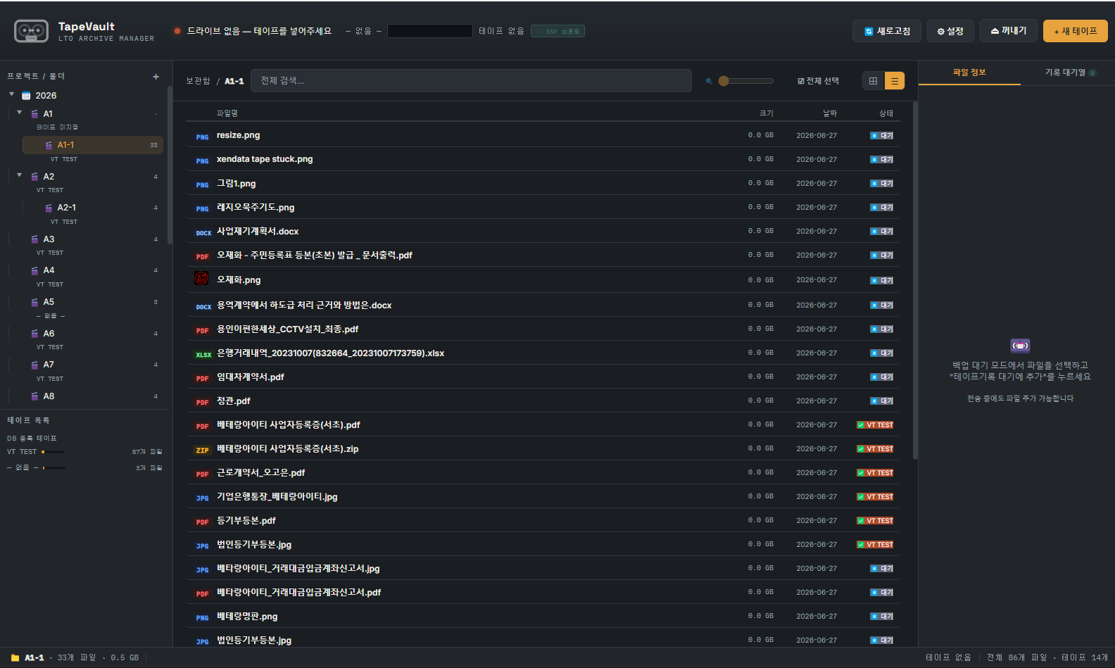The image size is (1115, 668).
Task: Collapse the A2 folder arrow
Action: coord(19,175)
